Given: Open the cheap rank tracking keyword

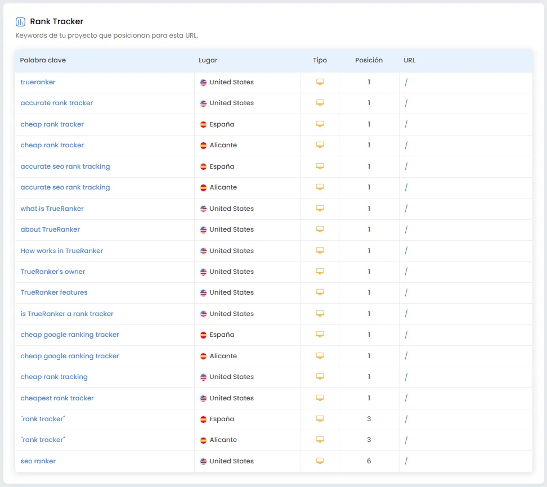Looking at the screenshot, I should pos(54,377).
